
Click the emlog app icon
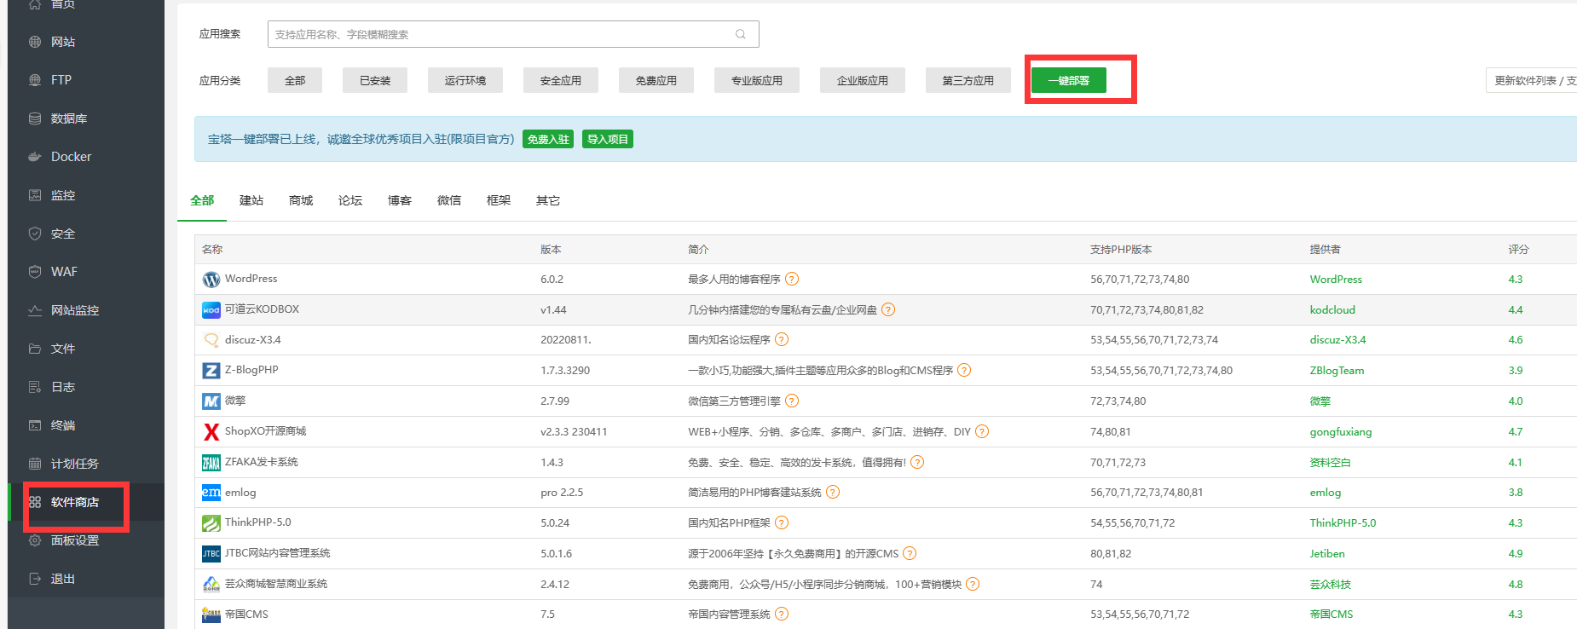pos(211,493)
